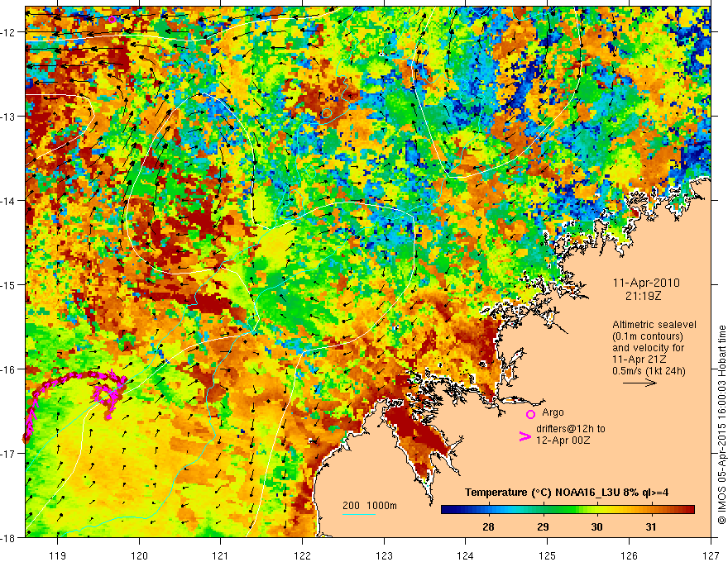Click the longitude axis label 120
Screen dimensions: 728x562
tap(139, 555)
